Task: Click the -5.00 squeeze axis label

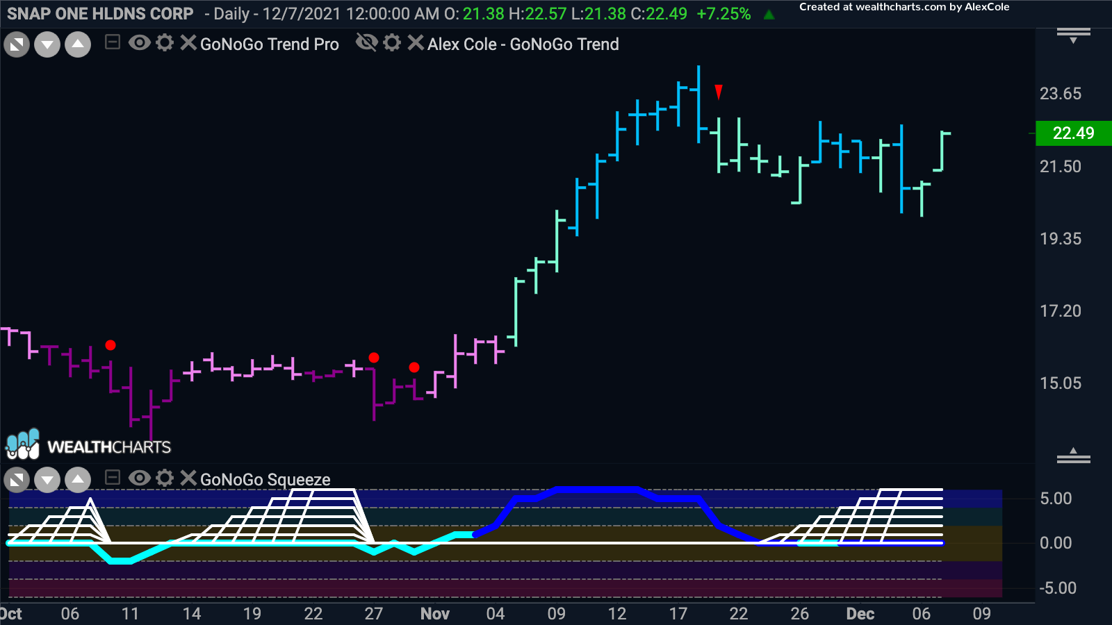Action: point(1058,588)
